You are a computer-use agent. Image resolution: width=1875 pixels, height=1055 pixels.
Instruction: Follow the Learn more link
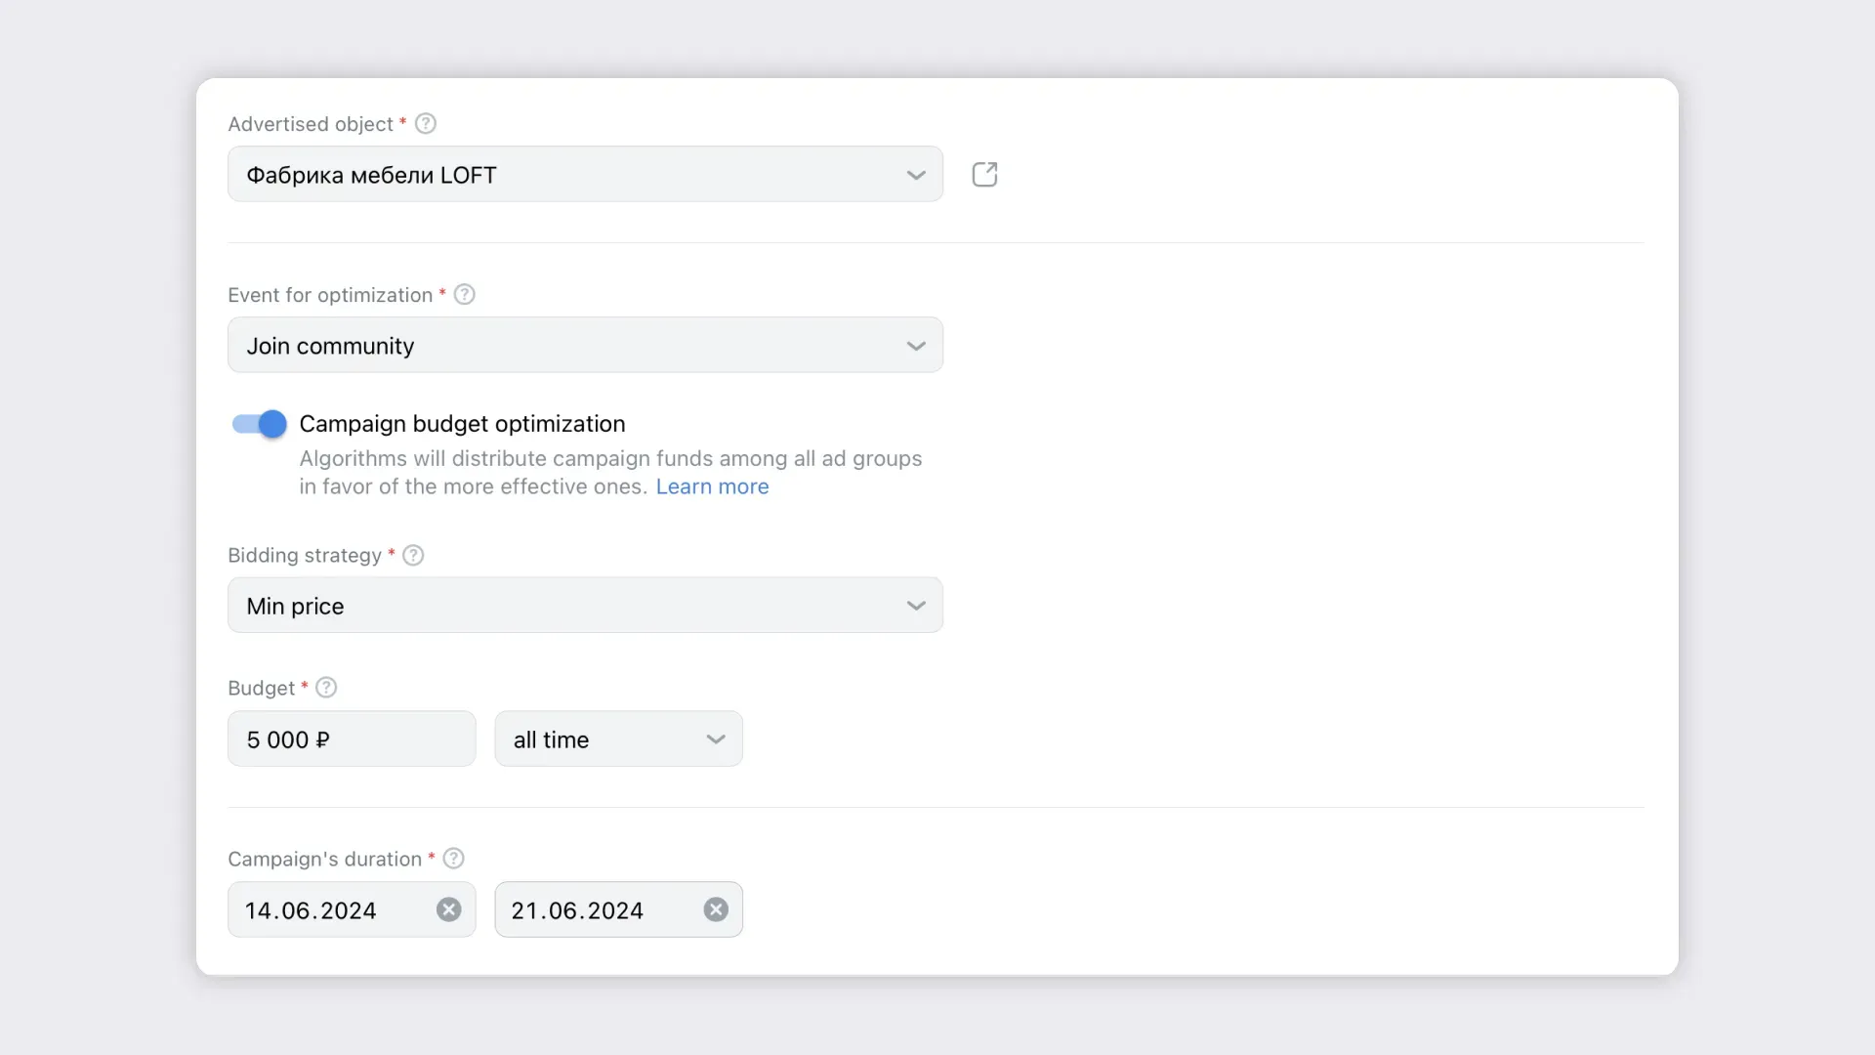coord(712,486)
